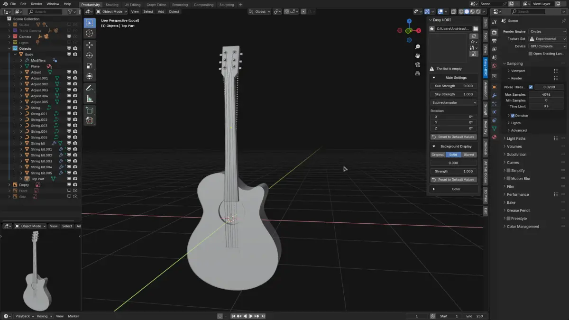Adjust the Sun Strength slider
The width and height of the screenshot is (569, 320).
point(454,86)
